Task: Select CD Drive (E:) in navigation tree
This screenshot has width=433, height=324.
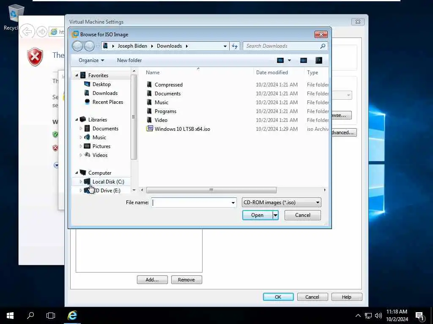Action: pos(106,190)
